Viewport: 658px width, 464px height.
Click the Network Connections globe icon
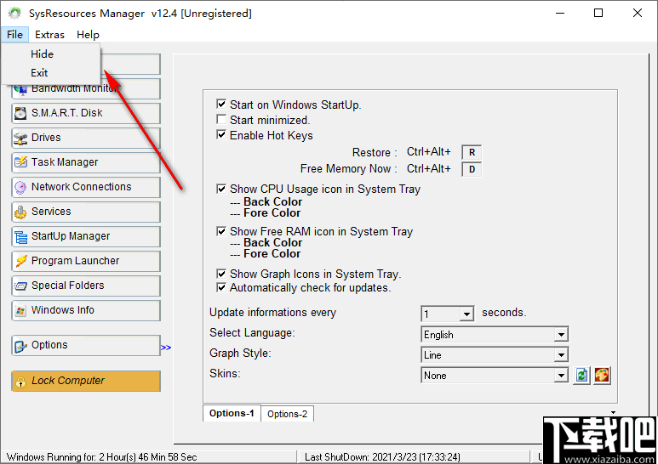click(x=20, y=187)
